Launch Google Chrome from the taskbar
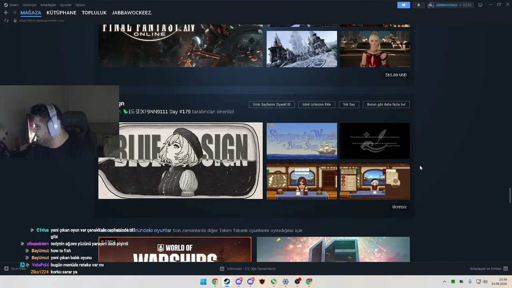512x288 pixels. point(215,282)
